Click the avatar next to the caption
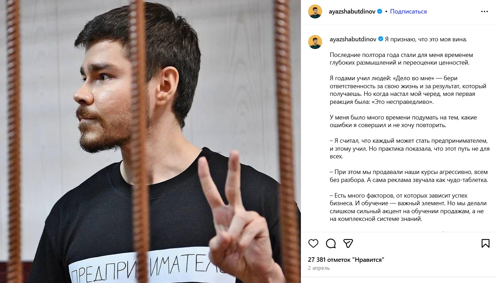Image resolution: width=496 pixels, height=283 pixels. (x=315, y=42)
